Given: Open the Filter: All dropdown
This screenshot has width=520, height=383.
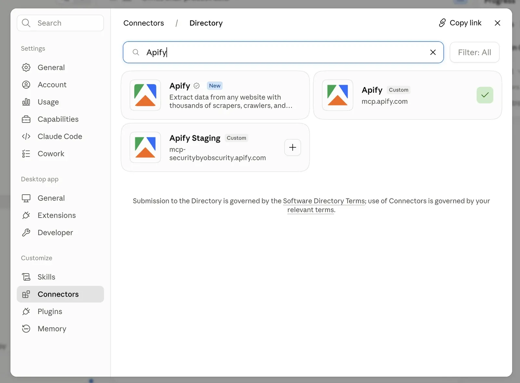Looking at the screenshot, I should (x=474, y=52).
